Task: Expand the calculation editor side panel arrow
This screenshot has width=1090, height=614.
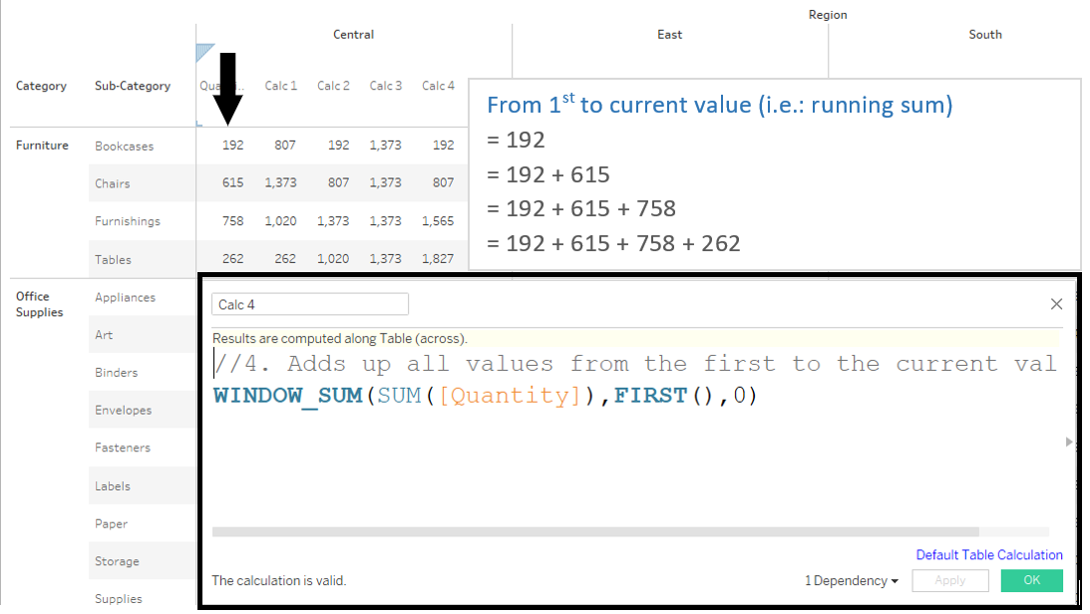Action: [x=1069, y=442]
